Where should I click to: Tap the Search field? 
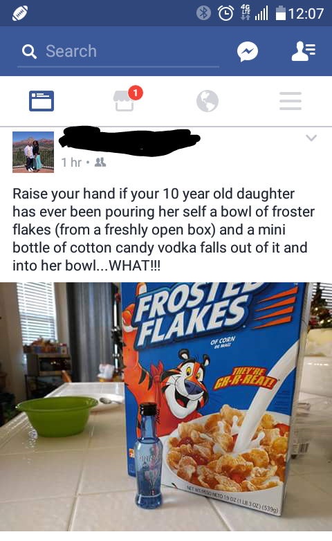coord(118,51)
